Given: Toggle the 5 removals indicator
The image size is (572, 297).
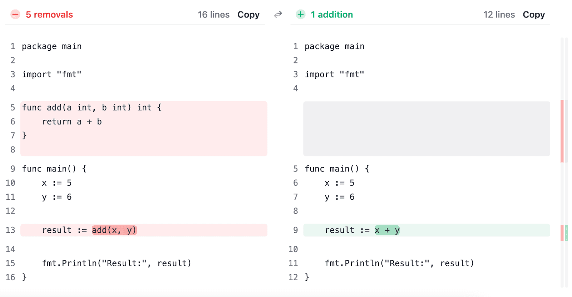Looking at the screenshot, I should [49, 15].
